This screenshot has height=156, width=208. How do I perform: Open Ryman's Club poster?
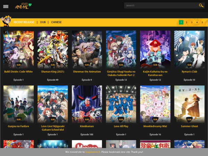[189, 50]
